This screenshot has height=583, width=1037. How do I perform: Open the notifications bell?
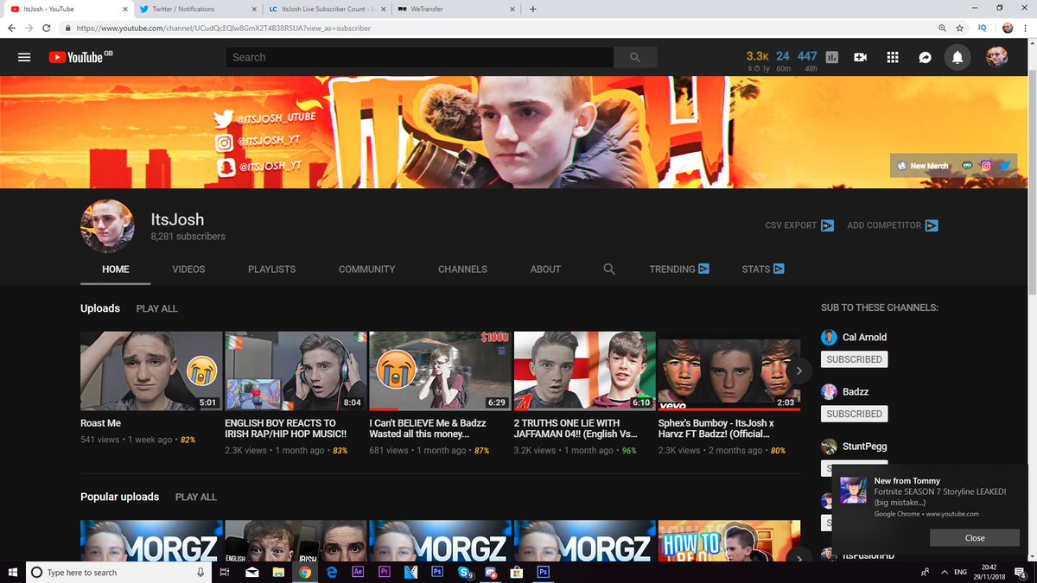(957, 57)
